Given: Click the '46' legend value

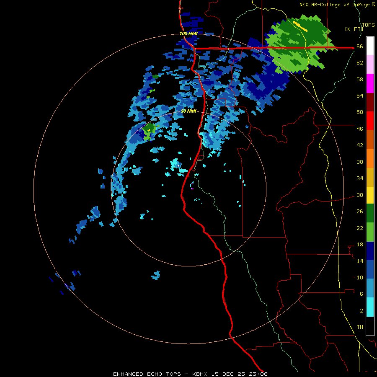Looking at the screenshot, I should pyautogui.click(x=360, y=129).
